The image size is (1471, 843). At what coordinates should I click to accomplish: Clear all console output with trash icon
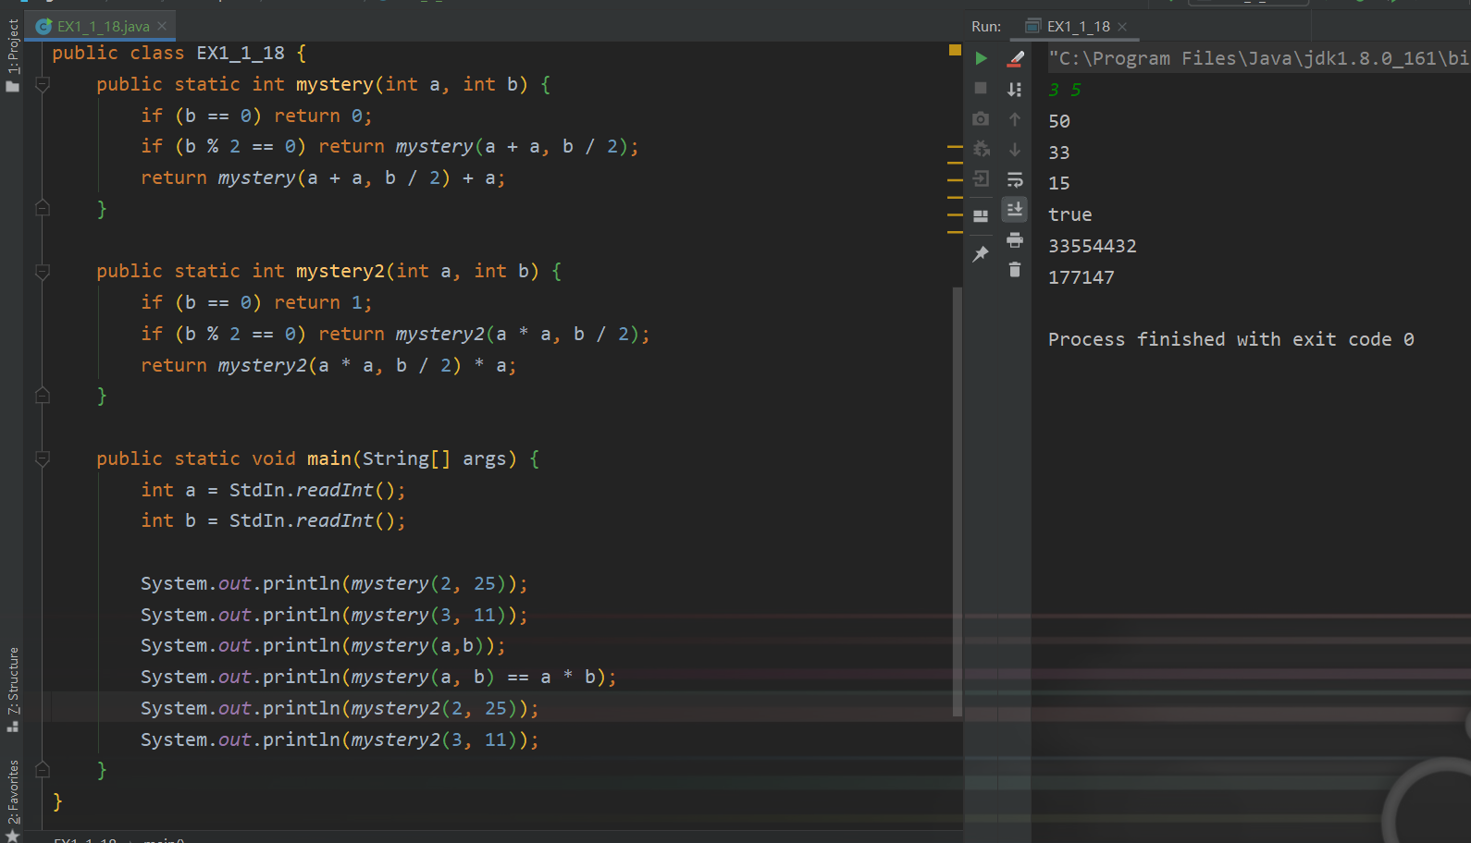click(x=1015, y=269)
